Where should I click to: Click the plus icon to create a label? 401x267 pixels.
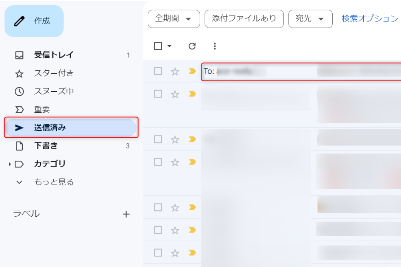coord(126,214)
